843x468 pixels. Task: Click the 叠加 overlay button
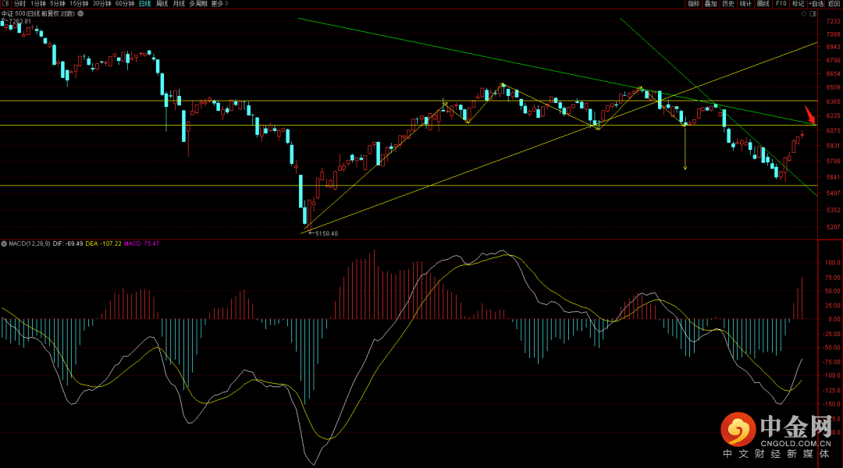pyautogui.click(x=711, y=4)
